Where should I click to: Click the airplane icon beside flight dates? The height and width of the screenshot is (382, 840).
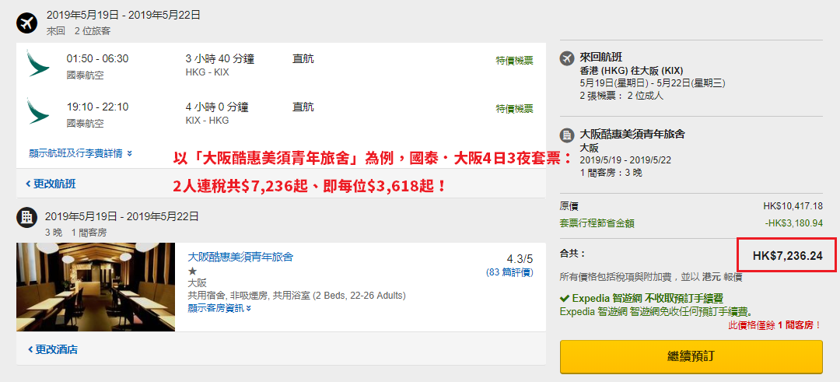(26, 23)
